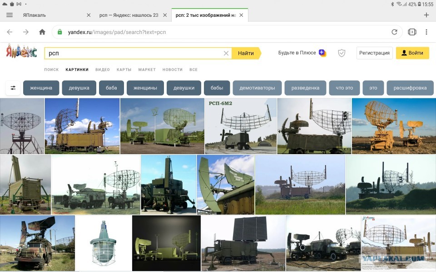Close the 'рсп — Яндекс' tab
The height and width of the screenshot is (272, 436).
[x=165, y=15]
